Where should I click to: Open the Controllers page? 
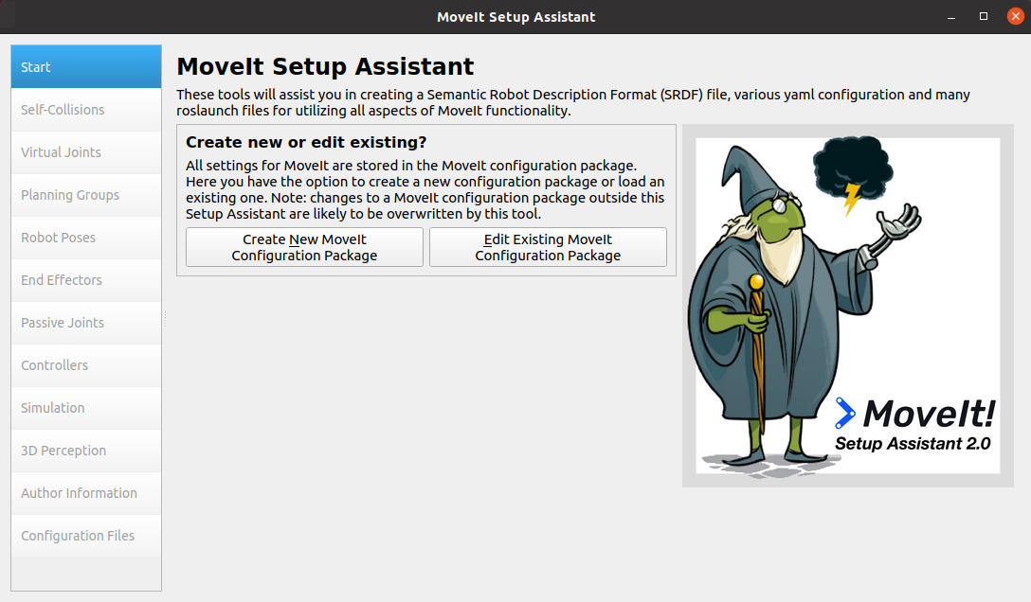[86, 365]
